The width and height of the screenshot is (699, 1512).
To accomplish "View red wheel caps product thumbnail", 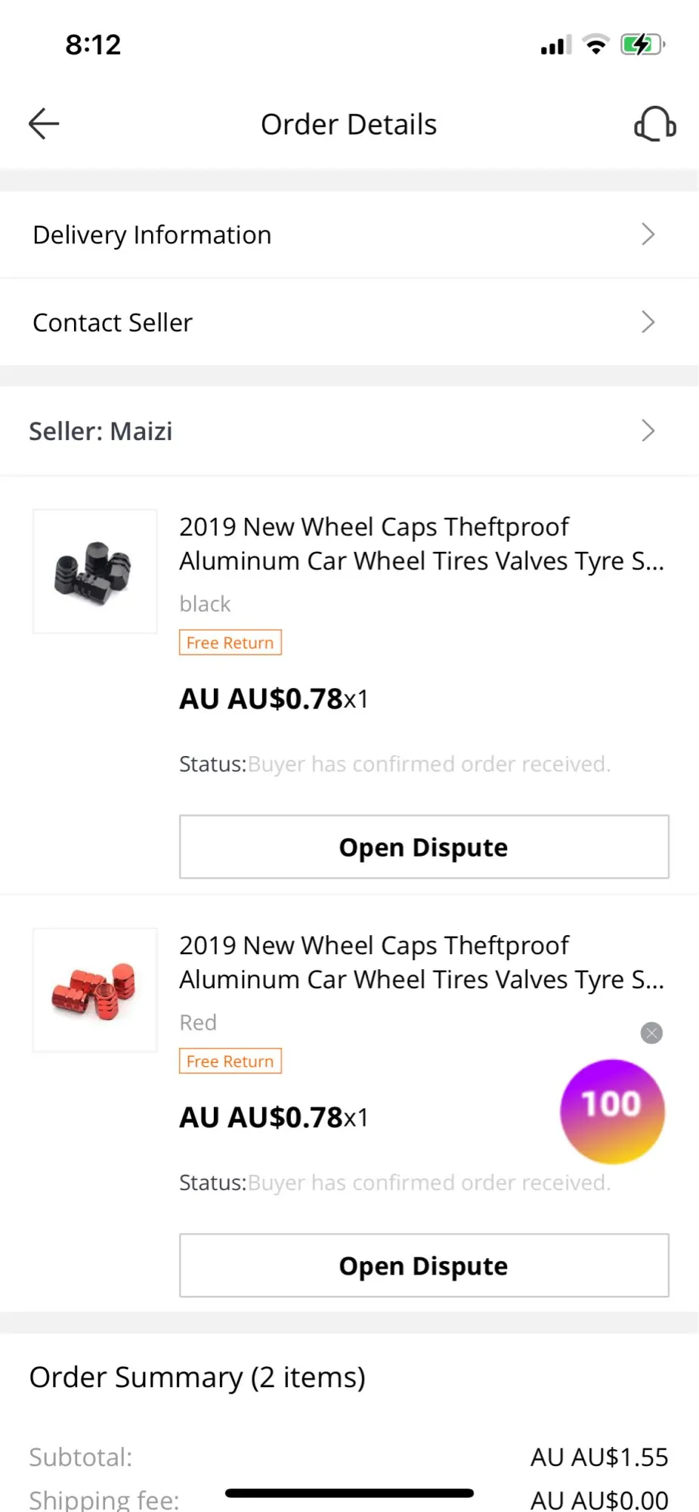I will point(95,990).
